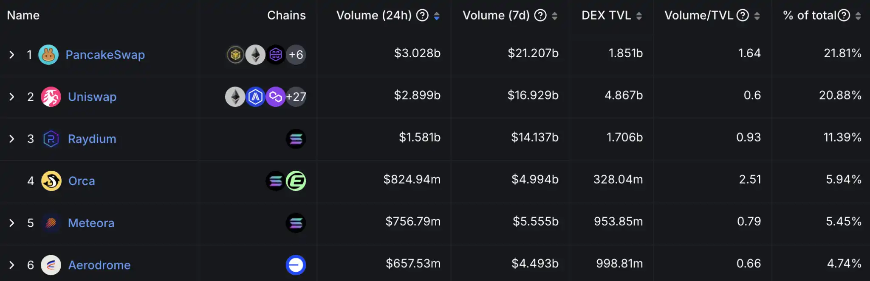Expand the PancakeSwap row
Image resolution: width=870 pixels, height=281 pixels.
[12, 55]
